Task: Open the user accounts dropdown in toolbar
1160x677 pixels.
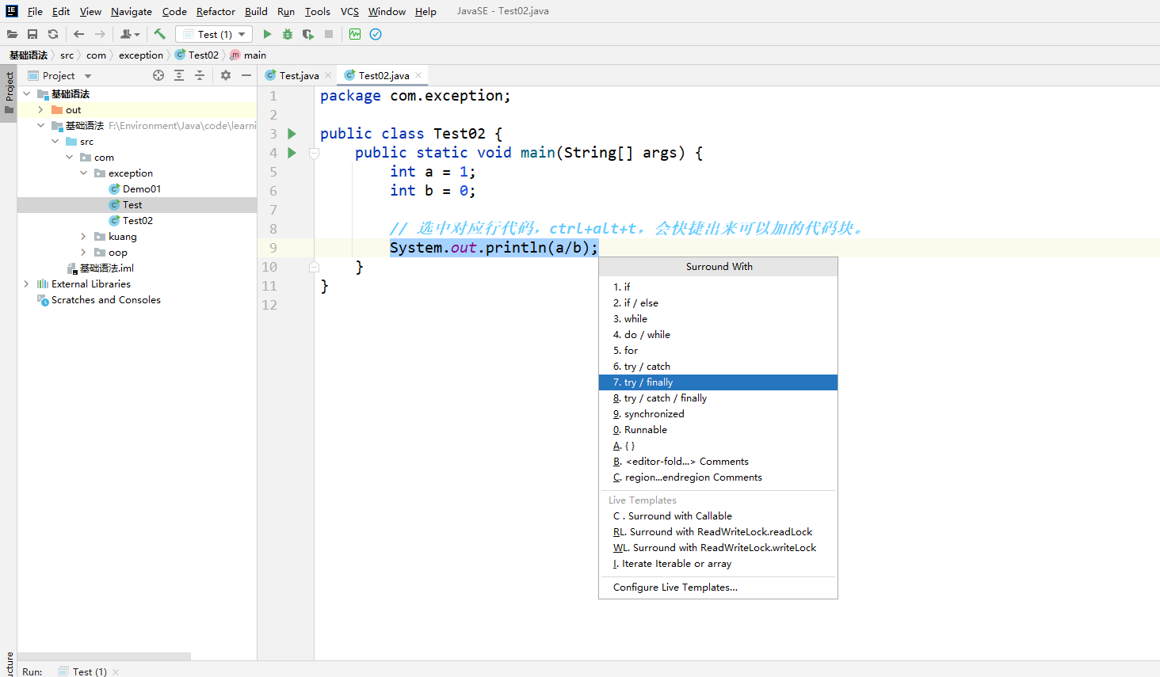Action: click(130, 34)
